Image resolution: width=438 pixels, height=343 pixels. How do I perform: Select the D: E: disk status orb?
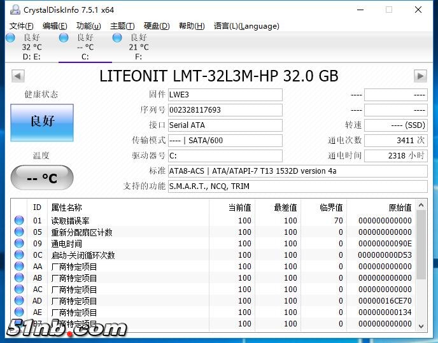[x=10, y=38]
